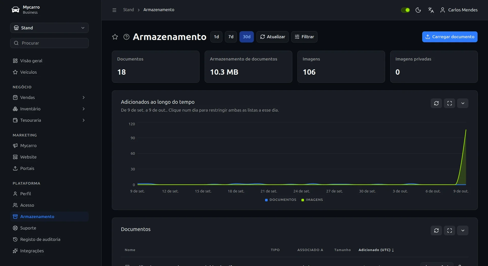Image resolution: width=488 pixels, height=266 pixels.
Task: Open the language translation icon
Action: (431, 10)
